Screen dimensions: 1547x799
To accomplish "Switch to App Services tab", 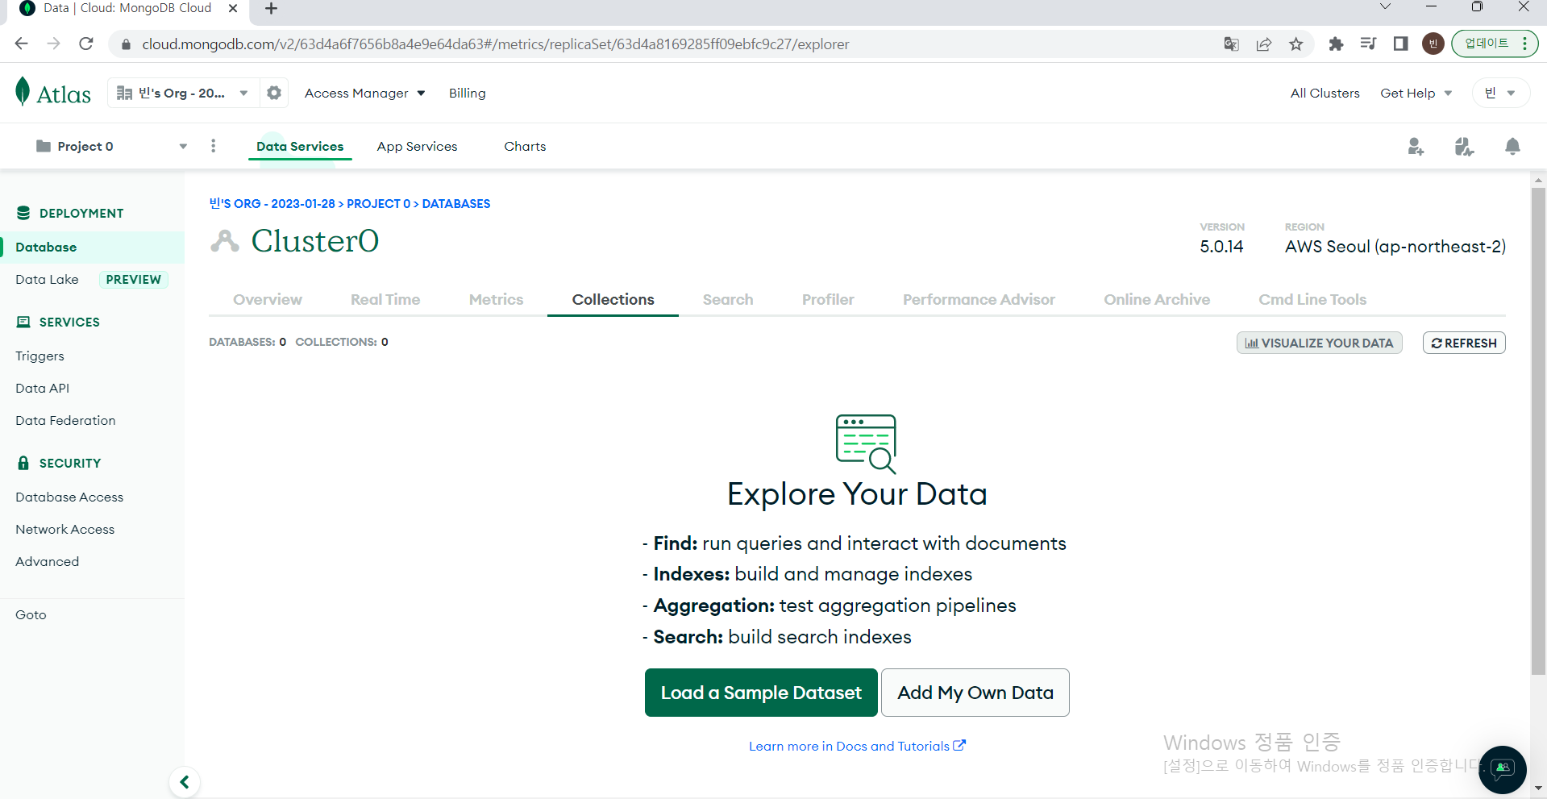I will tap(417, 147).
